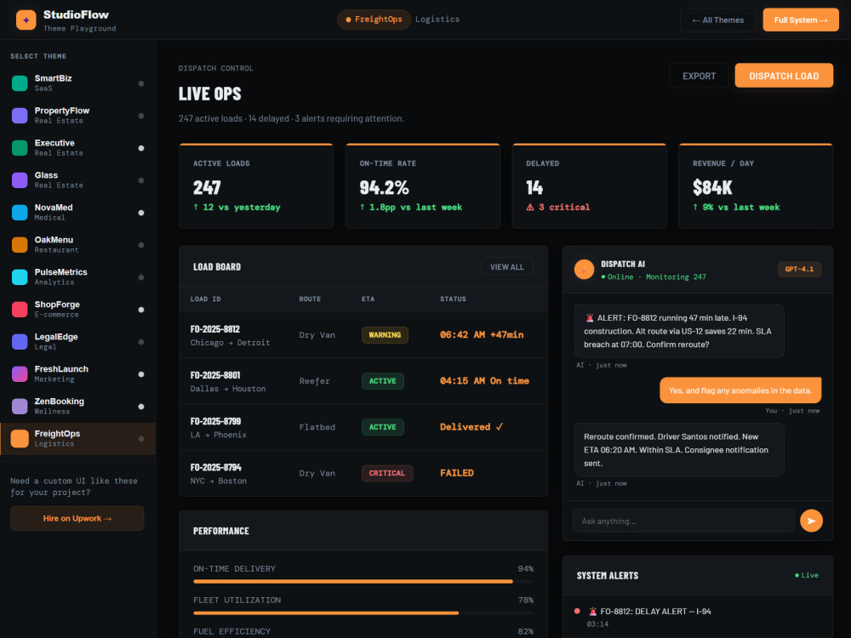The height and width of the screenshot is (638, 851).
Task: Select the Glass theme icon
Action: 20,180
